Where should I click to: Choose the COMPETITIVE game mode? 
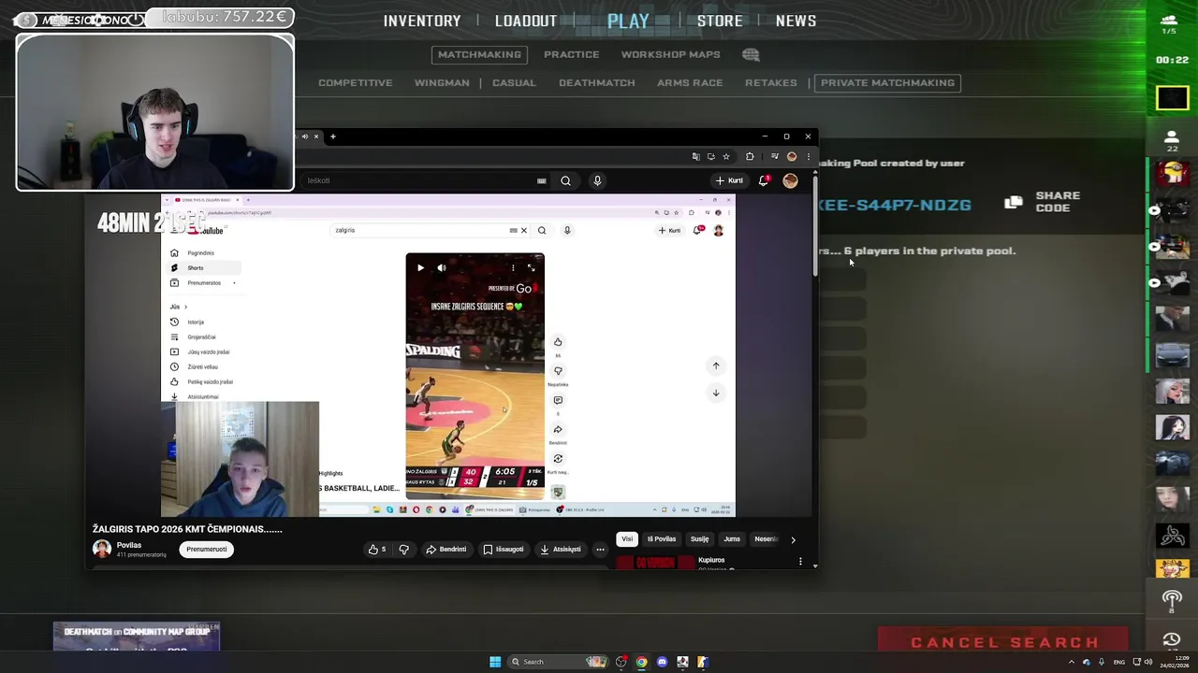coord(355,82)
